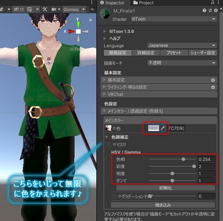Open the 描画モード dropdown
The width and height of the screenshot is (223, 221).
[182, 63]
